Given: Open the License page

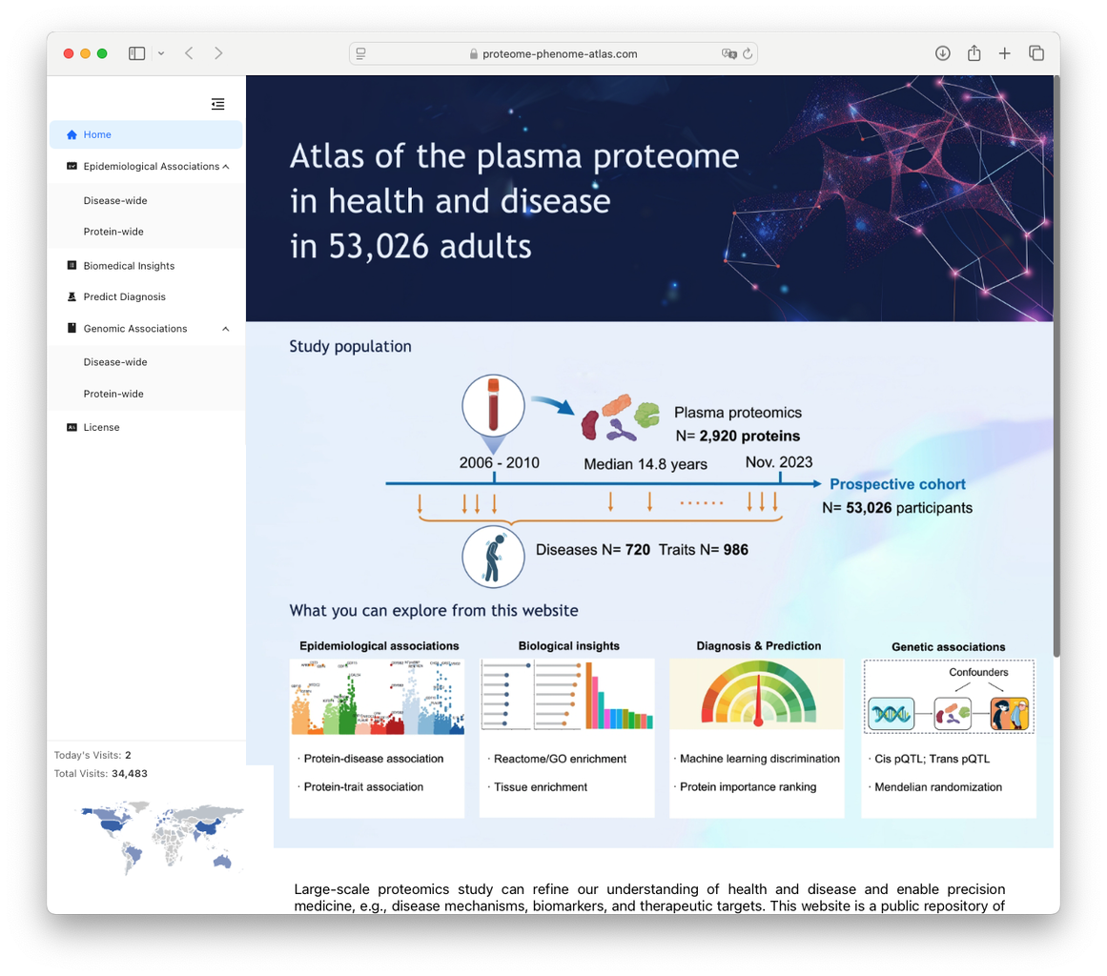Looking at the screenshot, I should [101, 427].
